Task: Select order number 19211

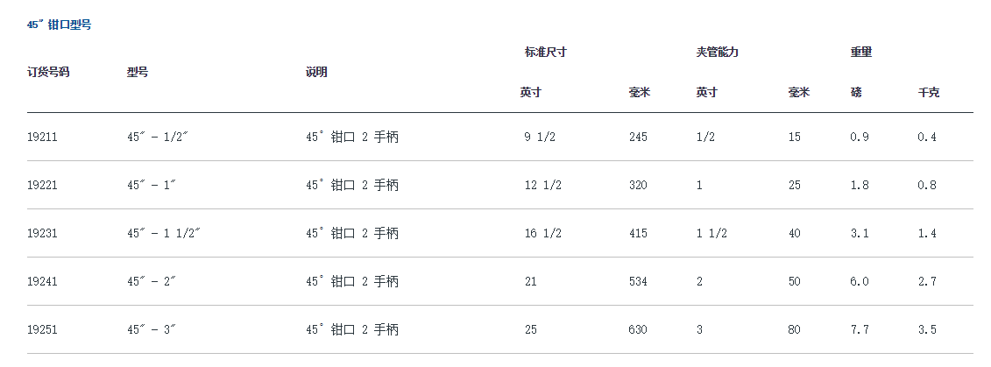Action: click(42, 137)
